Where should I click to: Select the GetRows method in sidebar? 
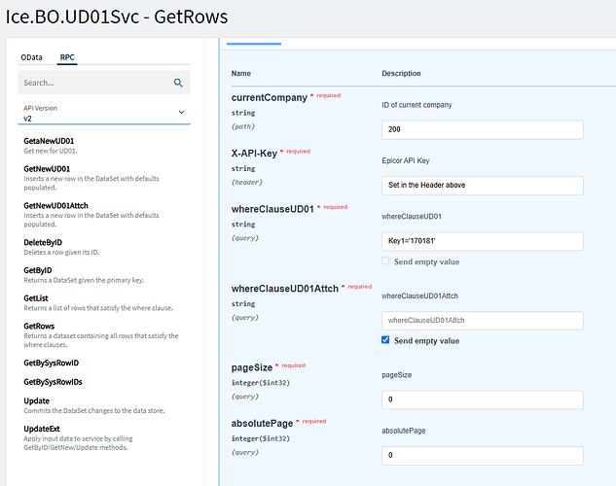coord(39,326)
